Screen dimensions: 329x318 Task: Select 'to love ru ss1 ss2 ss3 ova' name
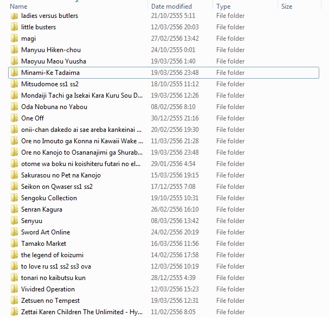56,266
